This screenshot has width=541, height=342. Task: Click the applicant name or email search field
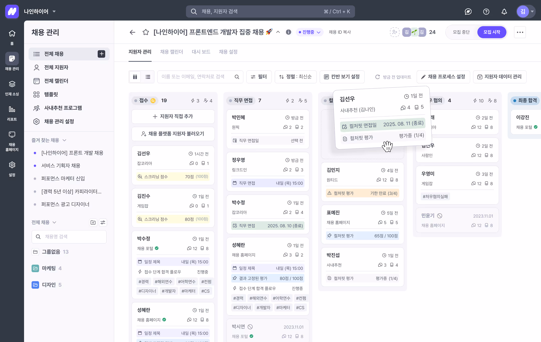(x=197, y=77)
